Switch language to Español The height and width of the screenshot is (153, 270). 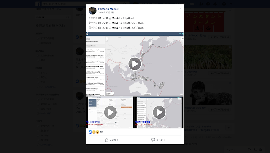click(206, 127)
